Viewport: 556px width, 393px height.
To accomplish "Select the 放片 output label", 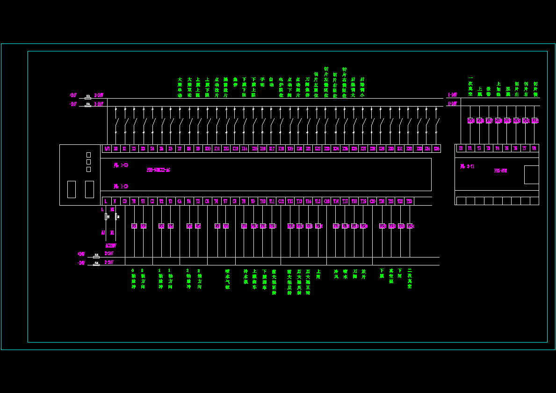I will pos(363,274).
